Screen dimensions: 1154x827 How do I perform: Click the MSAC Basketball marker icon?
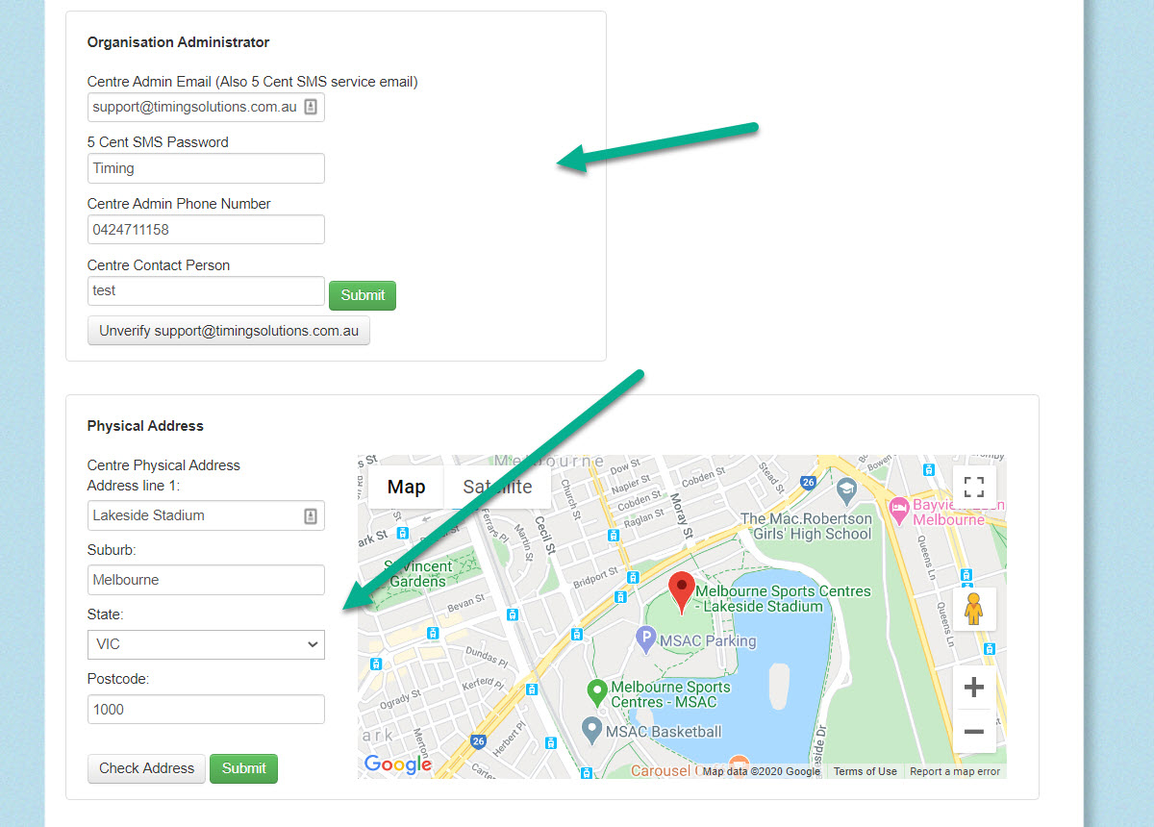pyautogui.click(x=592, y=730)
